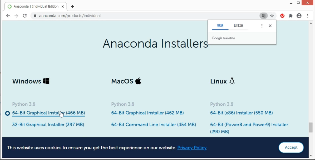Image resolution: width=316 pixels, height=160 pixels.
Task: Open the red Trend Micro extension icon
Action: point(282,16)
